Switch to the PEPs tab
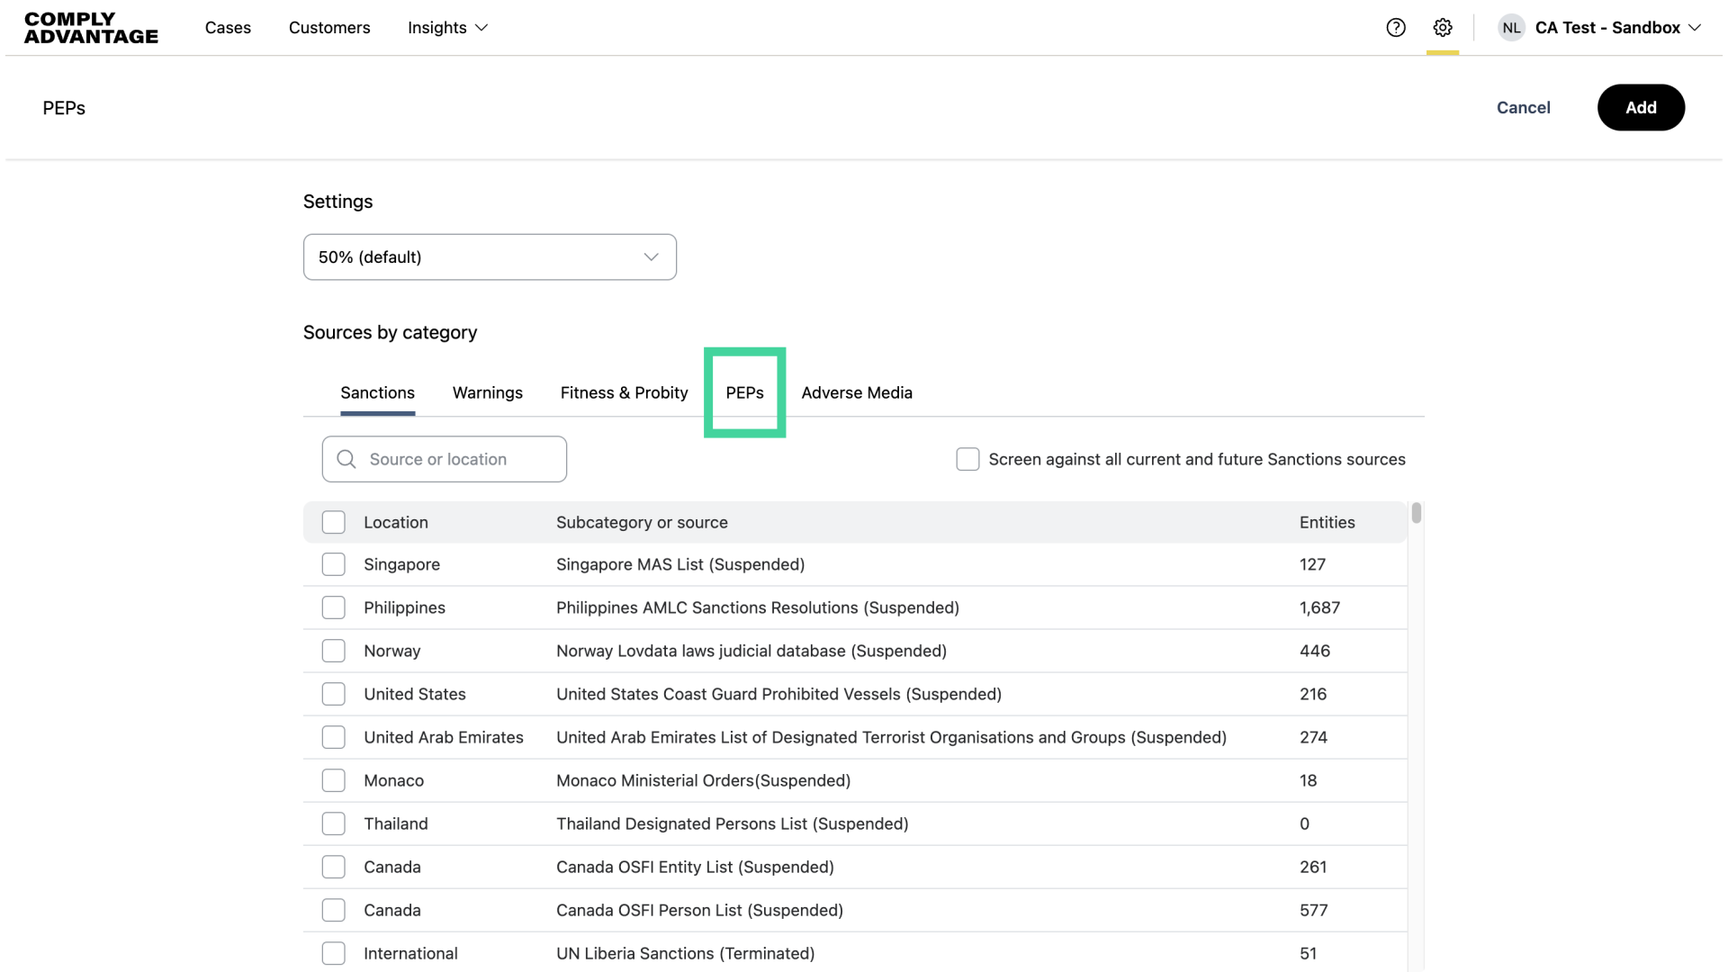Screen dimensions: 1728x972 click(744, 392)
